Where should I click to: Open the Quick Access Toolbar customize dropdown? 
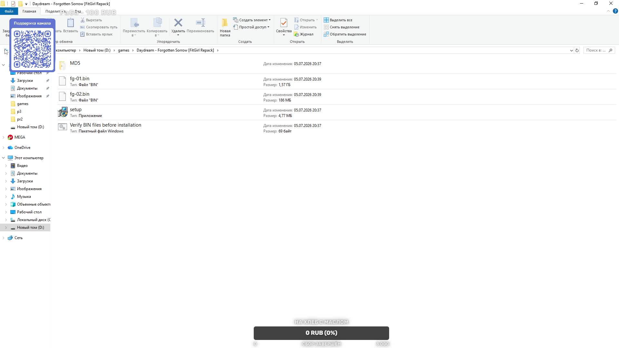coord(26,4)
